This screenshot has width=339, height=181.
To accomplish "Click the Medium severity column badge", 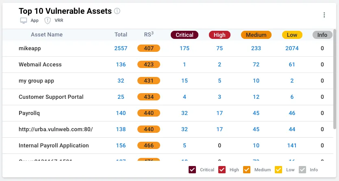I will tap(256, 35).
